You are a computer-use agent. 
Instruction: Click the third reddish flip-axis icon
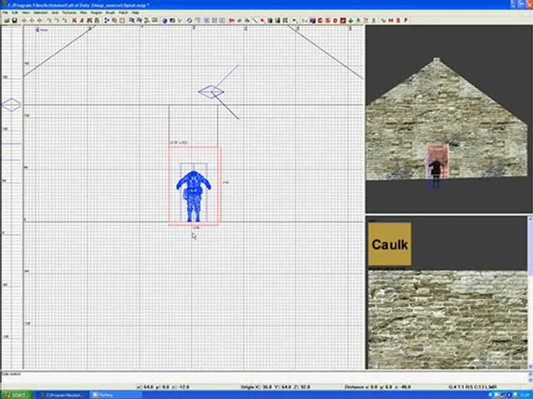tap(40, 21)
